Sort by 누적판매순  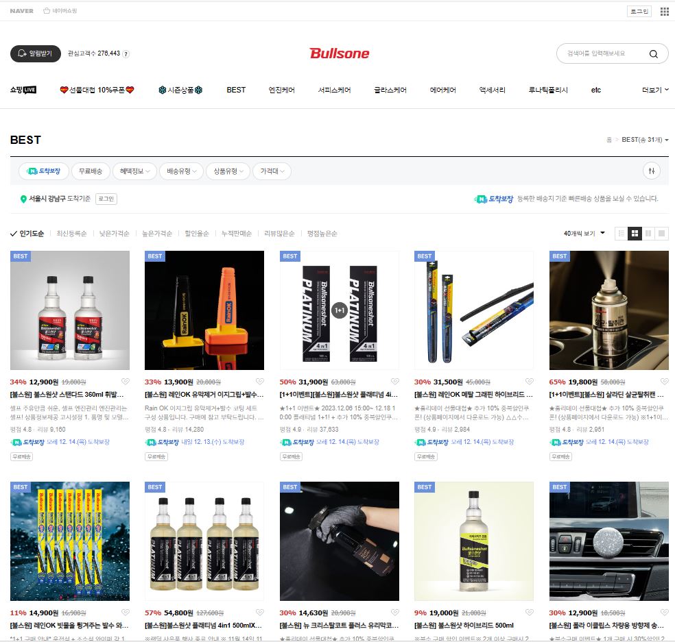pyautogui.click(x=237, y=234)
